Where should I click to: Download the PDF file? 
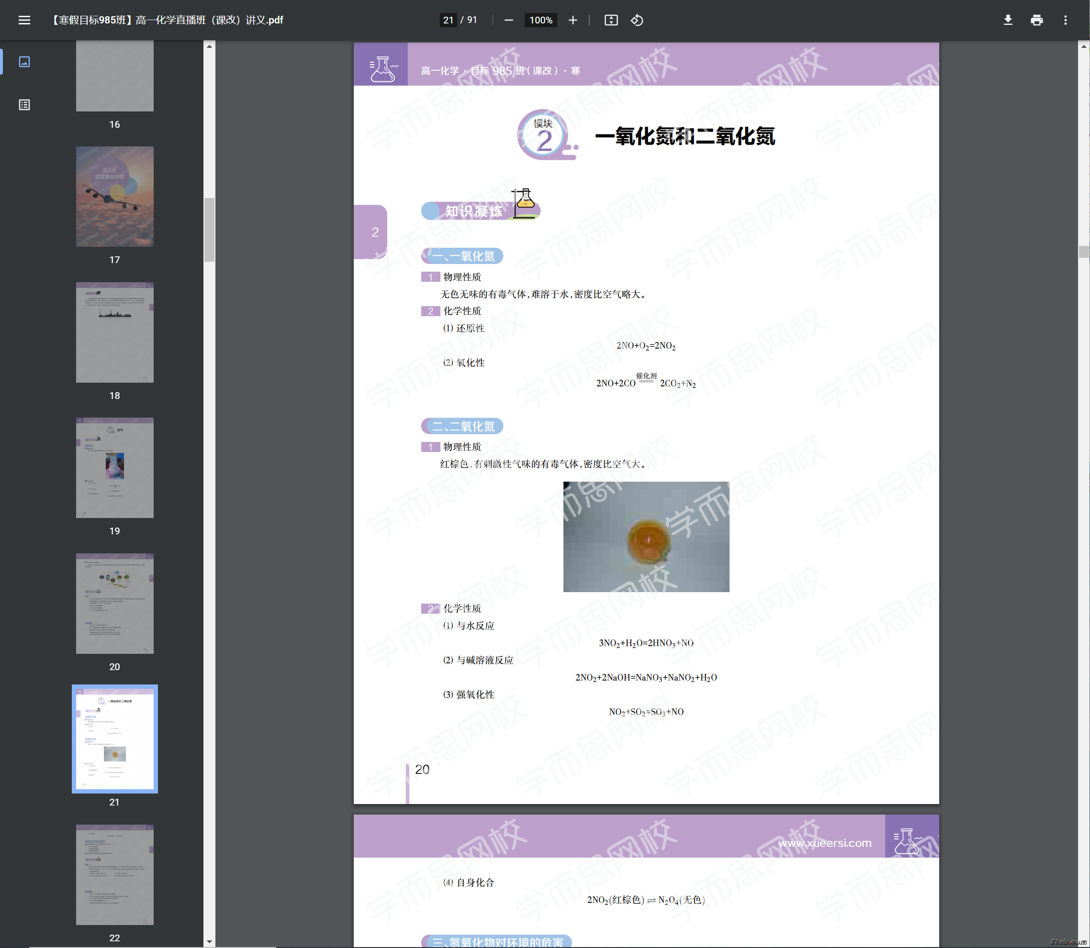coord(1008,20)
